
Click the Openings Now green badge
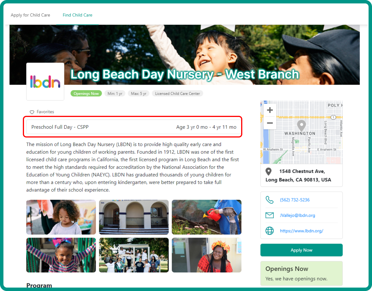click(86, 94)
